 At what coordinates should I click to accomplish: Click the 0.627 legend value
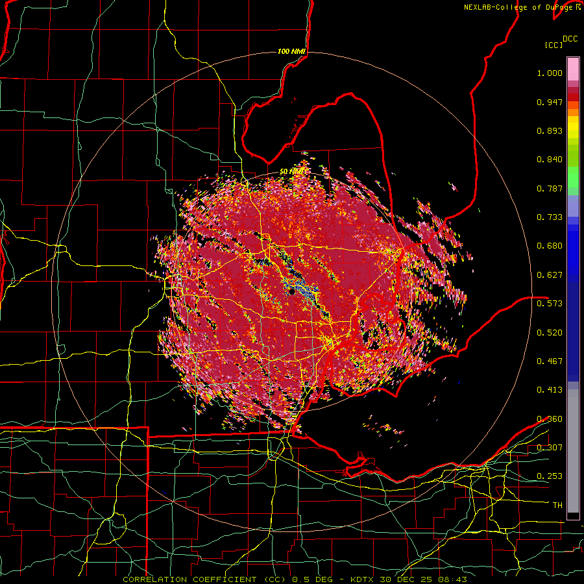[x=550, y=275]
